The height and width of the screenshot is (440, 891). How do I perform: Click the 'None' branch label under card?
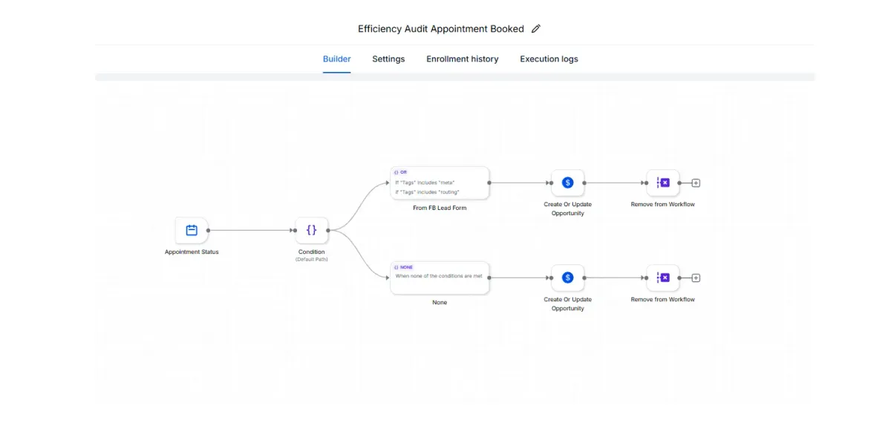tap(440, 303)
